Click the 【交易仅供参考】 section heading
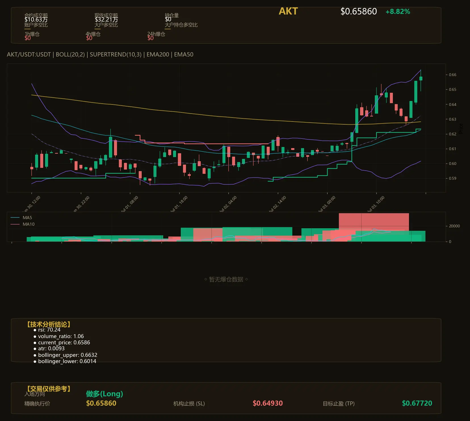This screenshot has height=421, width=470. [49, 389]
